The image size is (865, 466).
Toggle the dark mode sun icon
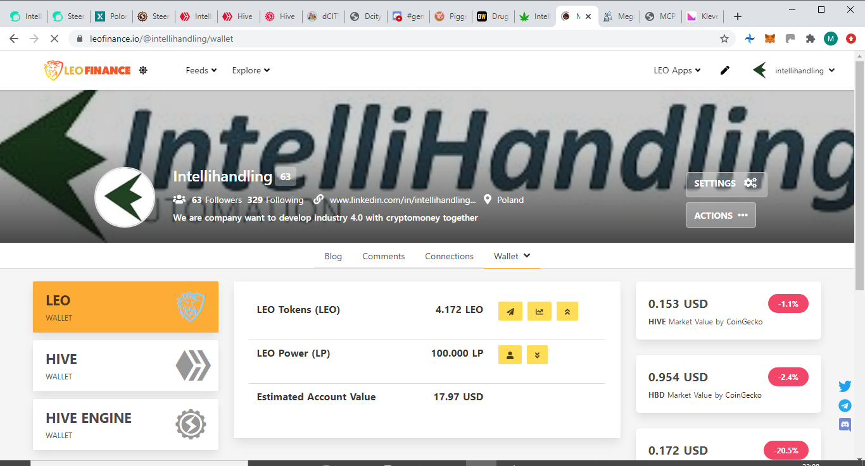pos(143,70)
